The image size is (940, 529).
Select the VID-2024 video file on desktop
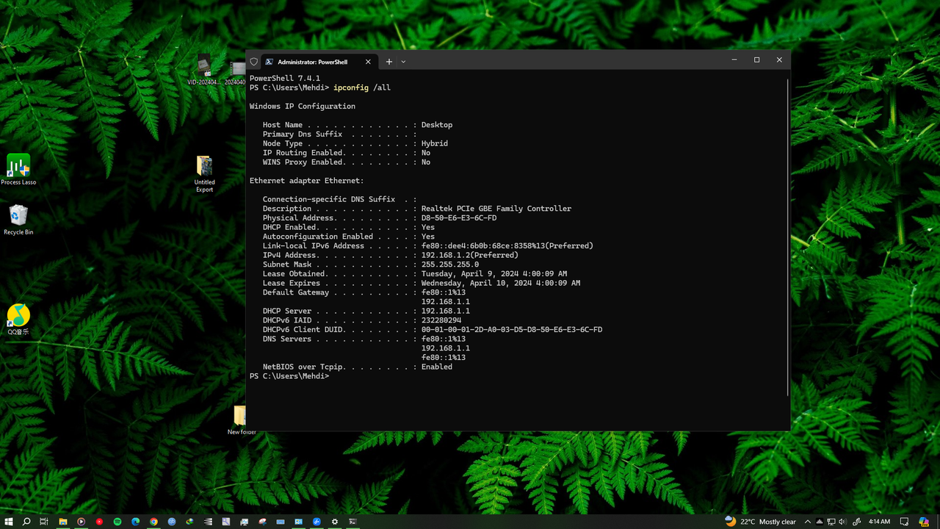pyautogui.click(x=204, y=71)
